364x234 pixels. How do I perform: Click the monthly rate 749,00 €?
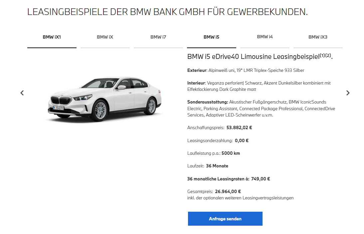click(x=261, y=179)
